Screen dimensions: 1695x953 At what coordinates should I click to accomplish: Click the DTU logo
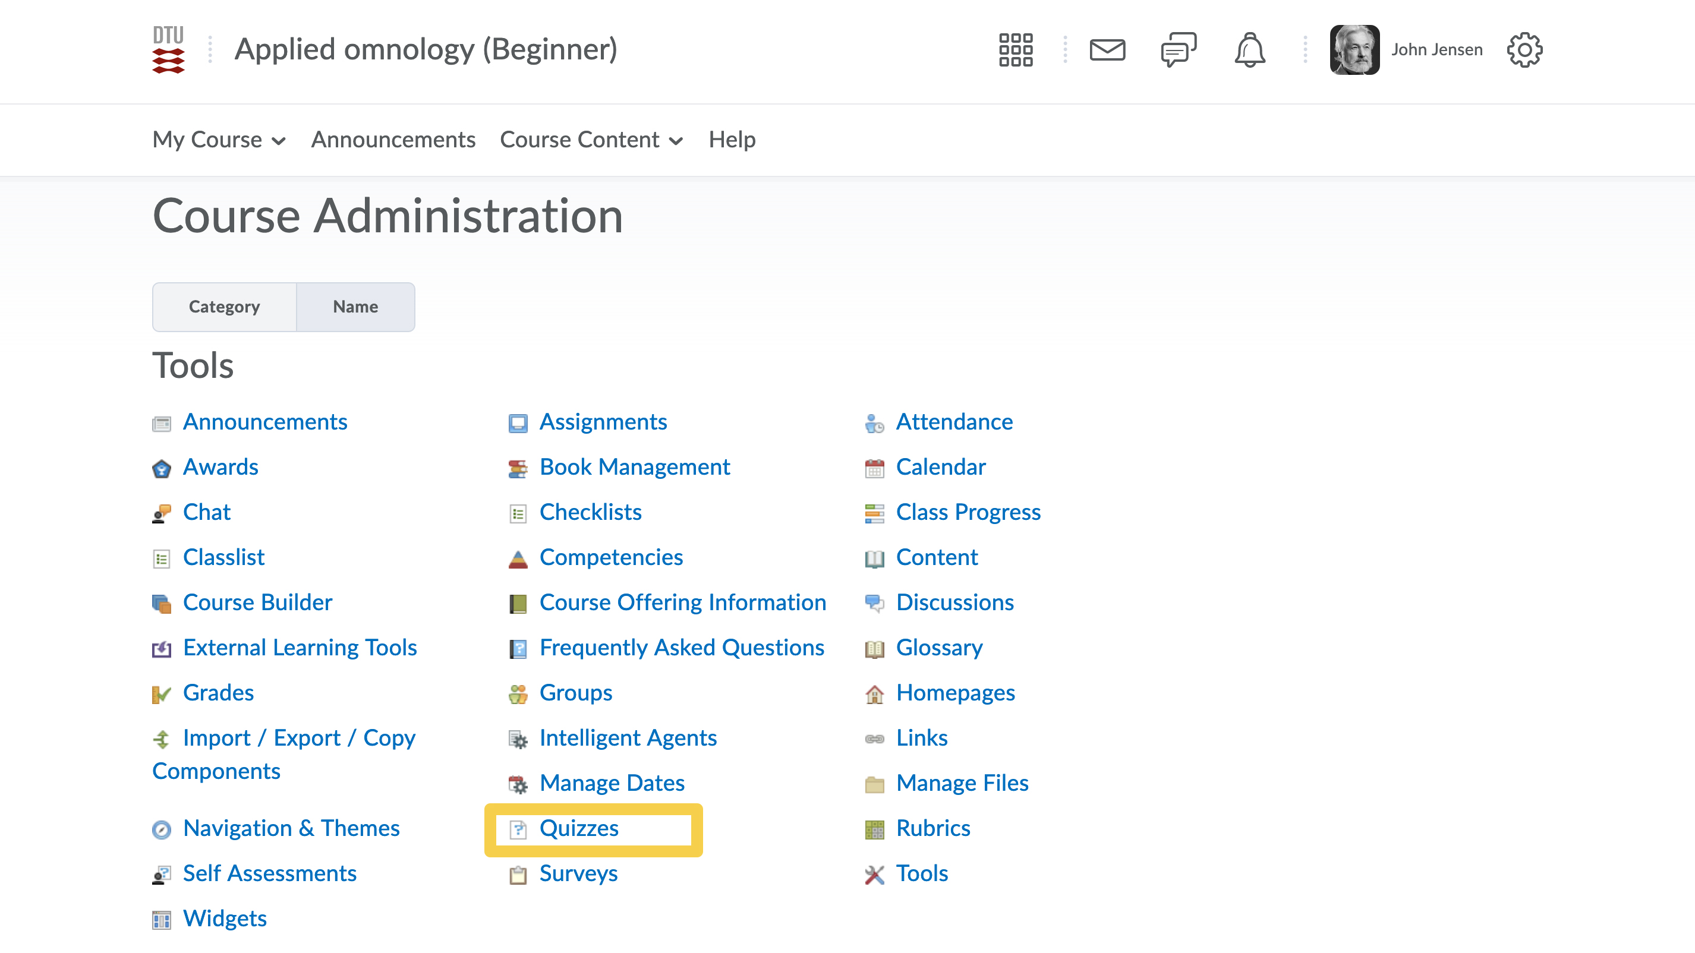[x=168, y=50]
